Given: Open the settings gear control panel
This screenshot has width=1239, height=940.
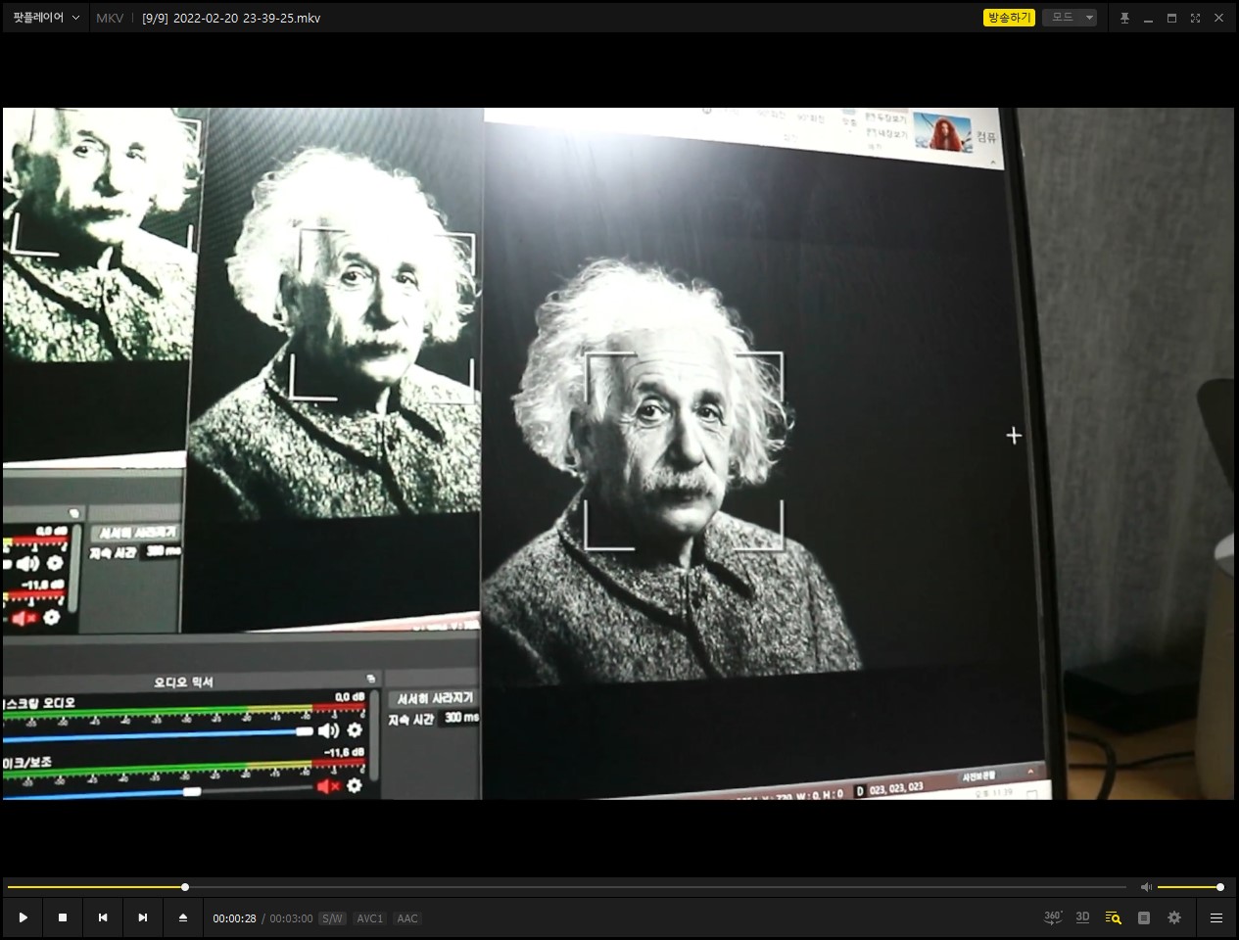Looking at the screenshot, I should click(1174, 917).
